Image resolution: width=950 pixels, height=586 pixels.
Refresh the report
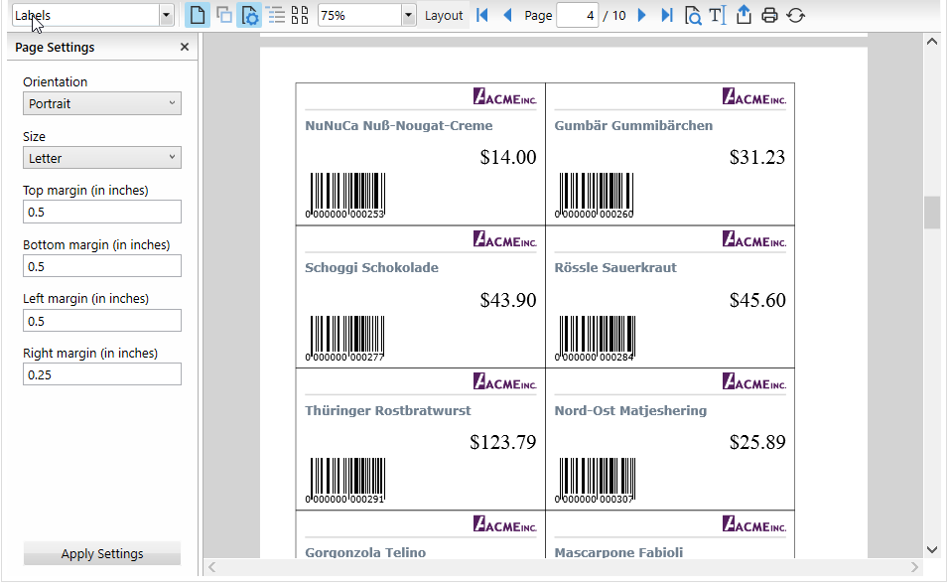click(795, 15)
